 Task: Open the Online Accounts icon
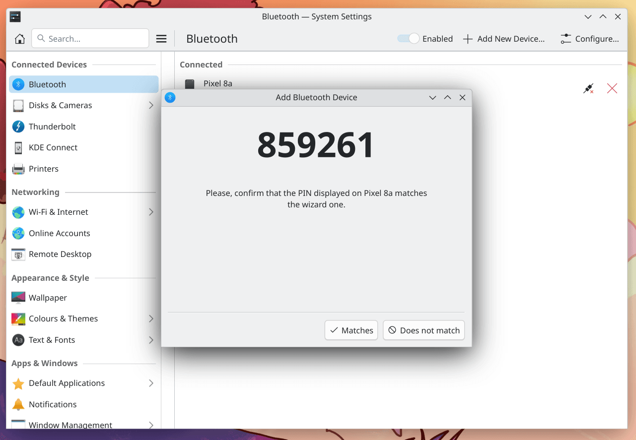coord(19,233)
